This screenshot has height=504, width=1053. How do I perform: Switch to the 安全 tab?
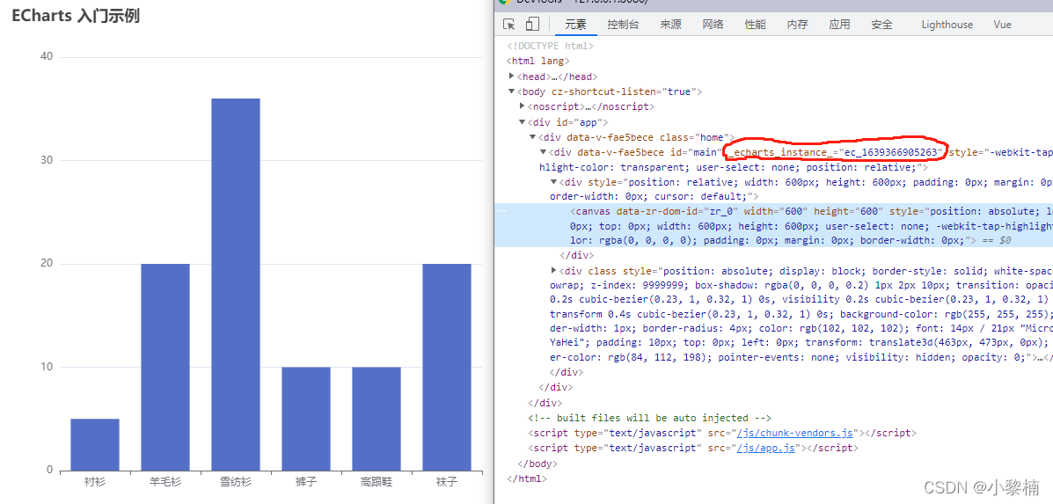coord(881,24)
